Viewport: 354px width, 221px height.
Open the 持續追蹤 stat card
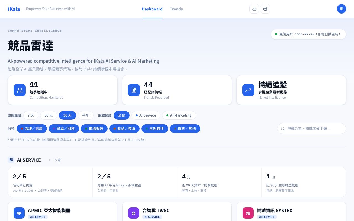point(291,90)
